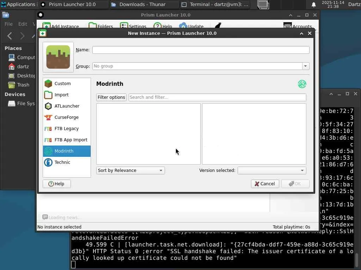Switch to Downloads - Thunar taskbar item

pyautogui.click(x=144, y=4)
